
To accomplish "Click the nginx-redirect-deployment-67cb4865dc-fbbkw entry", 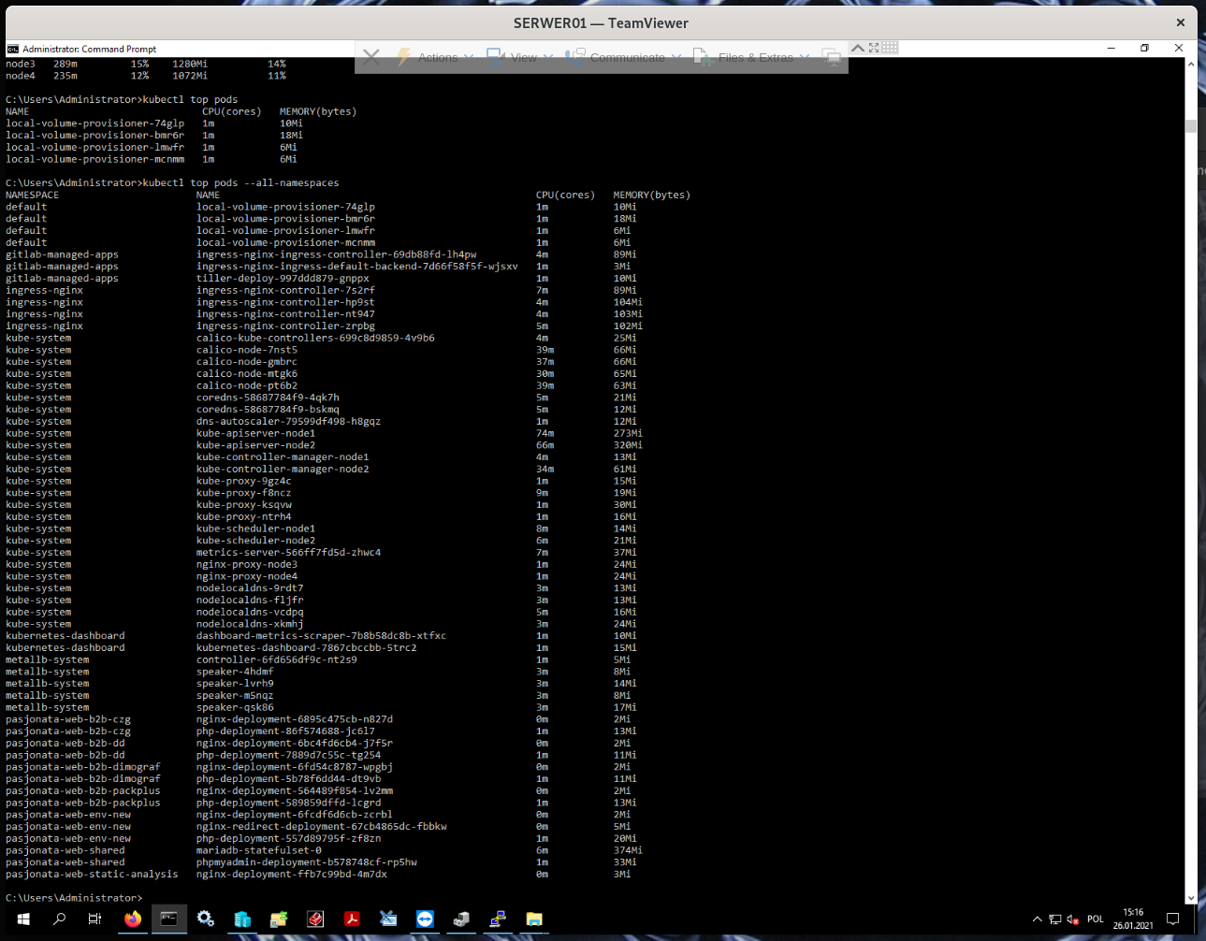I will (321, 827).
